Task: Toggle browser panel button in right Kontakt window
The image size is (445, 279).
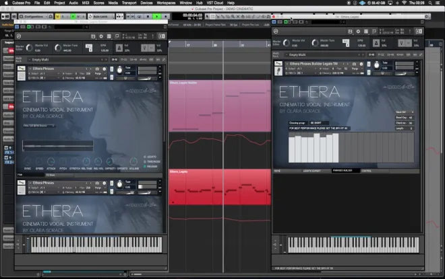Action: pos(419,32)
